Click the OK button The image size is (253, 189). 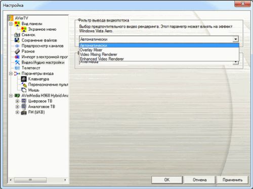click(167, 180)
